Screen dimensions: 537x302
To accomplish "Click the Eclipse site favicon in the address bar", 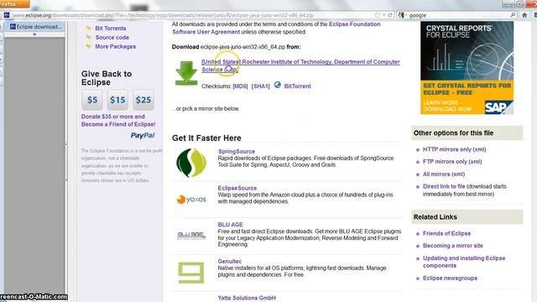I will pyautogui.click(x=7, y=15).
